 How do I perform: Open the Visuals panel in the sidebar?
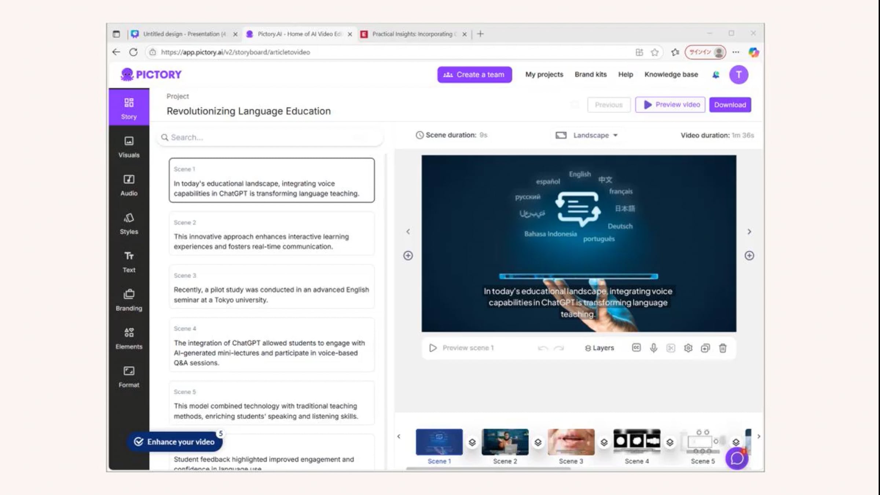click(129, 146)
